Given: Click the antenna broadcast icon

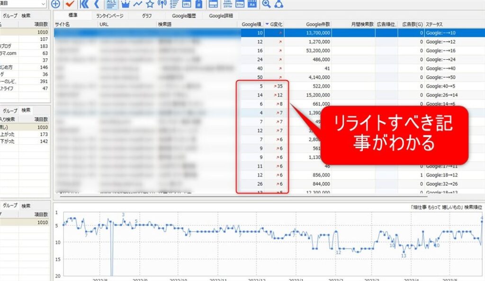Looking at the screenshot, I should [x=162, y=4].
